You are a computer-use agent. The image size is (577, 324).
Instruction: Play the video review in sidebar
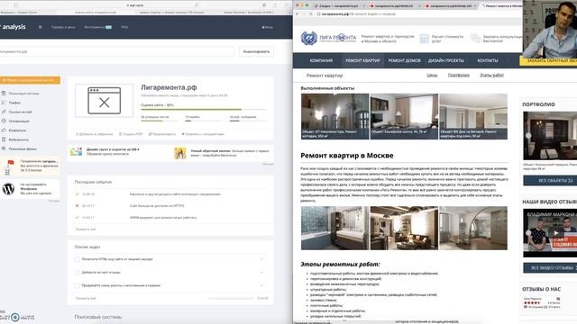coord(555,233)
